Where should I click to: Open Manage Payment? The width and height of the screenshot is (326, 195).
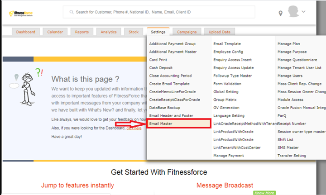click(229, 156)
